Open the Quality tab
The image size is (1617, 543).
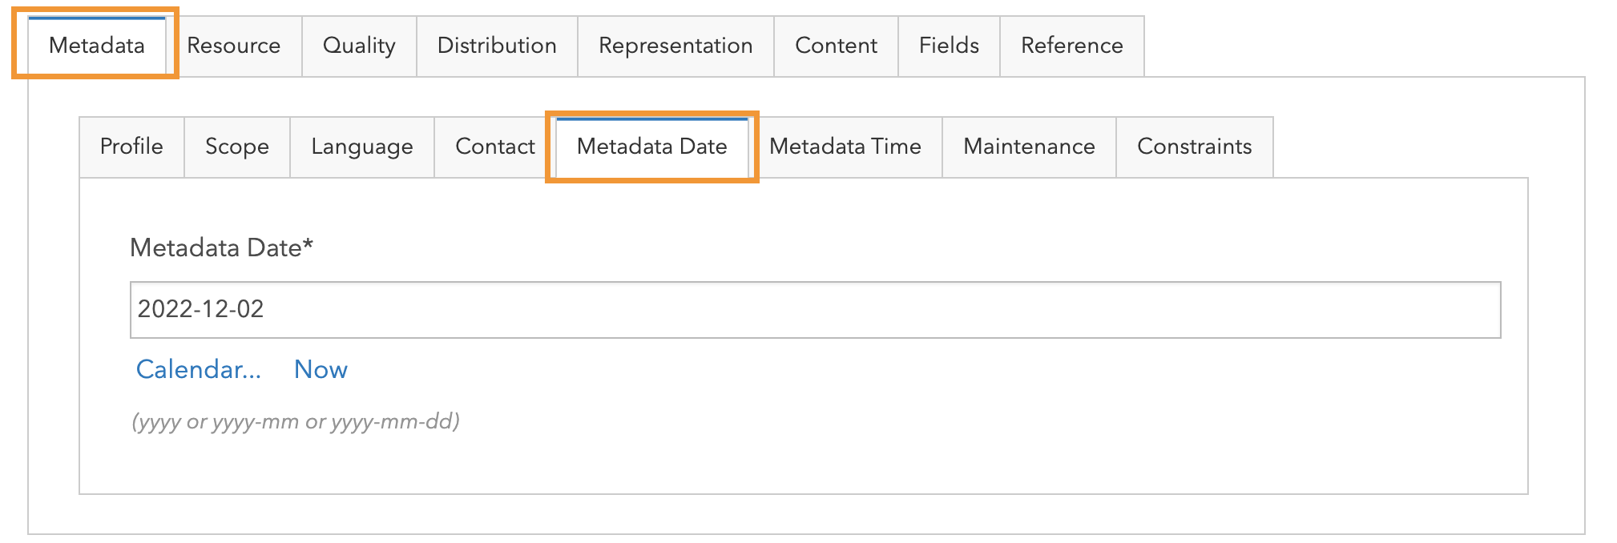coord(358,46)
